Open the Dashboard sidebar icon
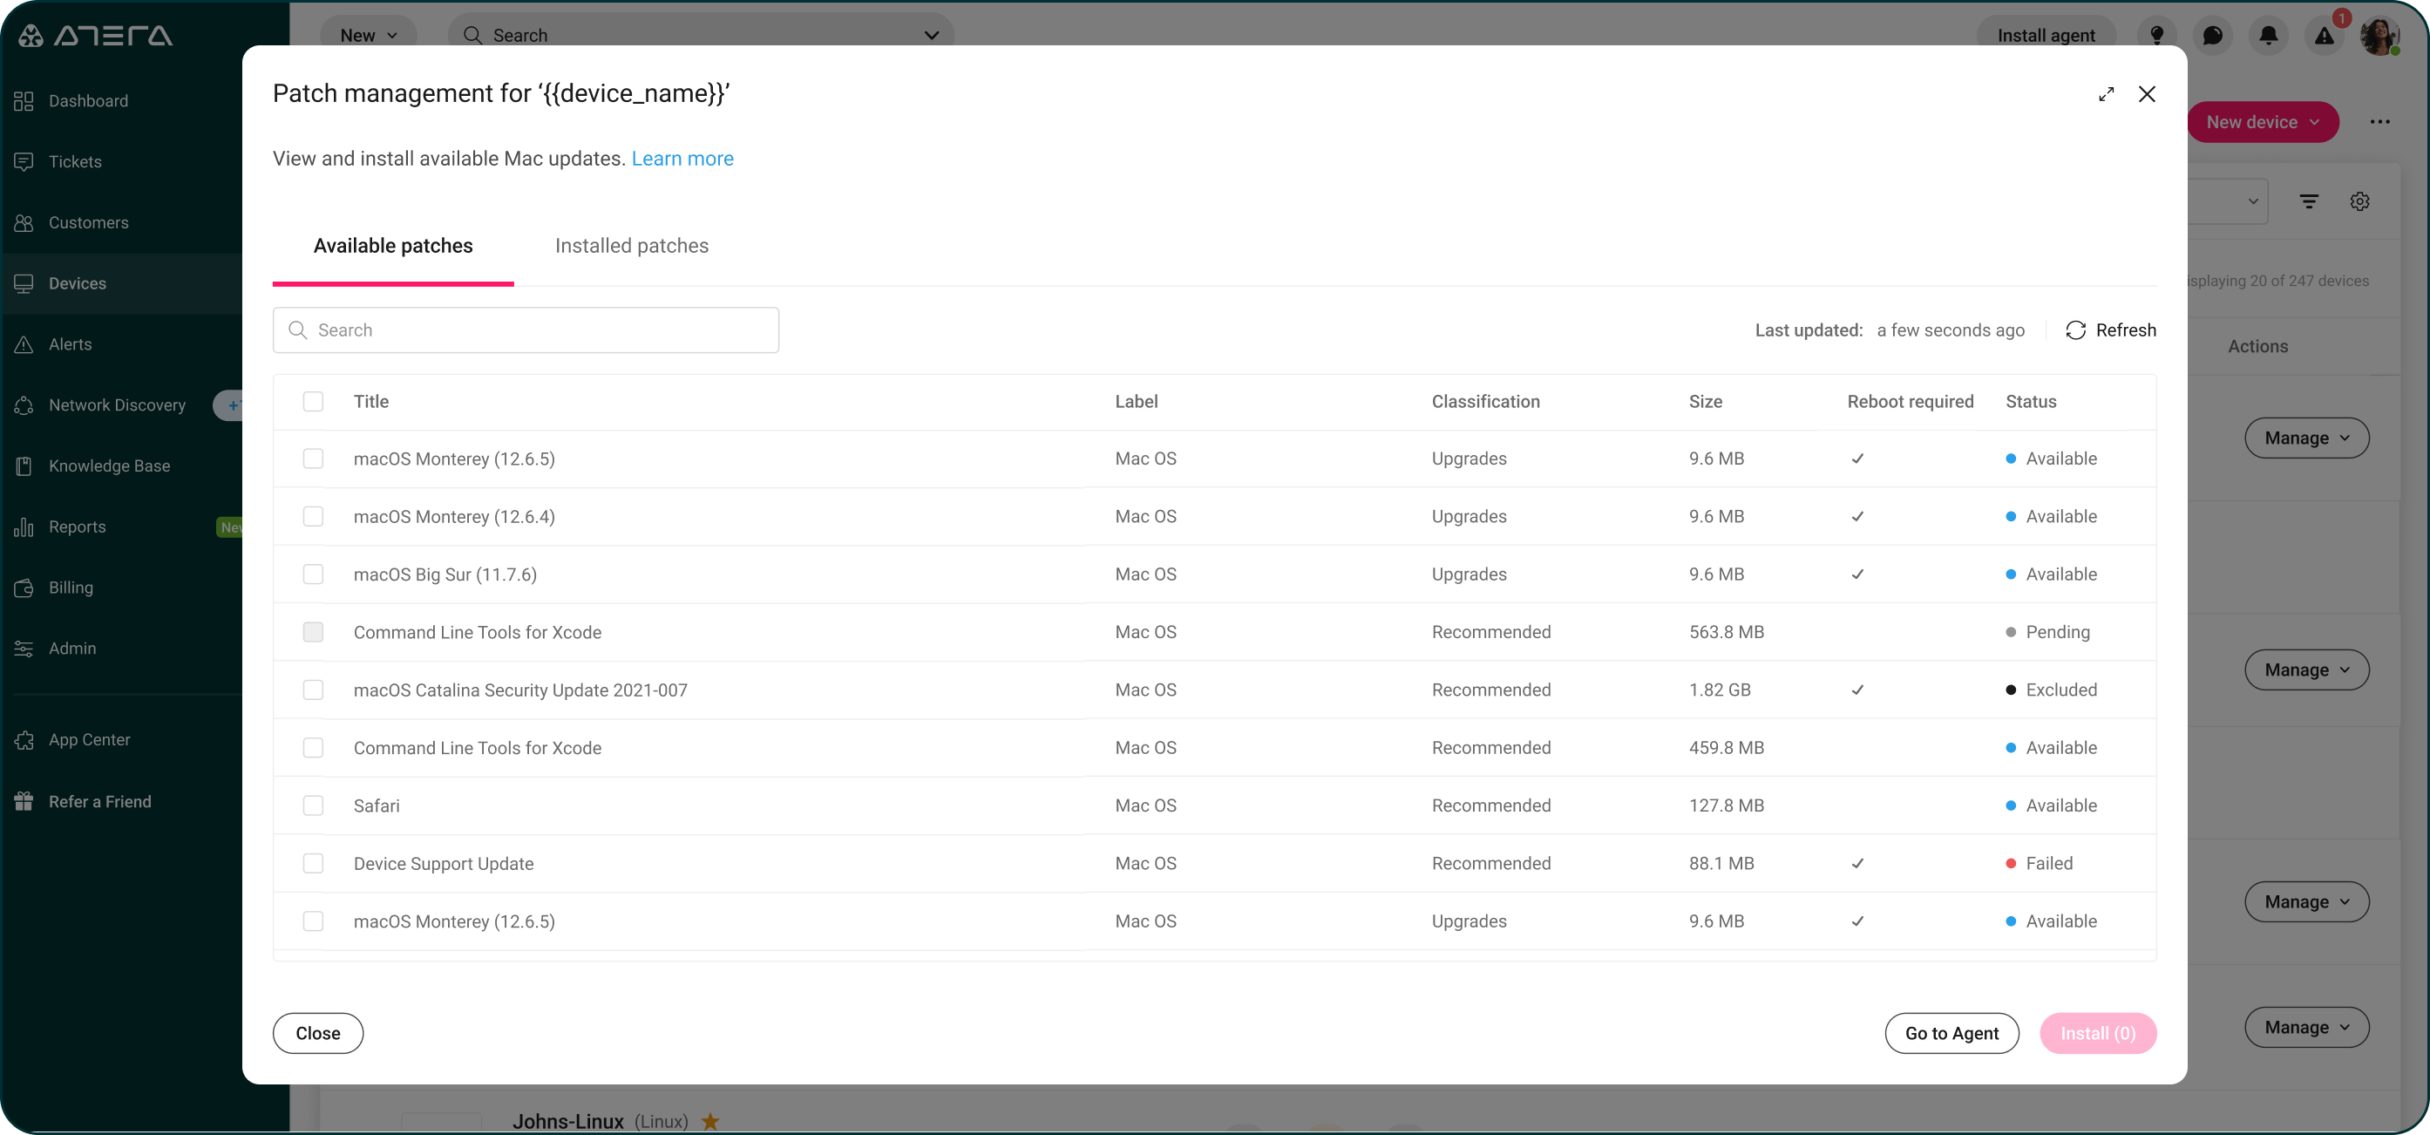Viewport: 2430px width, 1135px height. tap(24, 101)
